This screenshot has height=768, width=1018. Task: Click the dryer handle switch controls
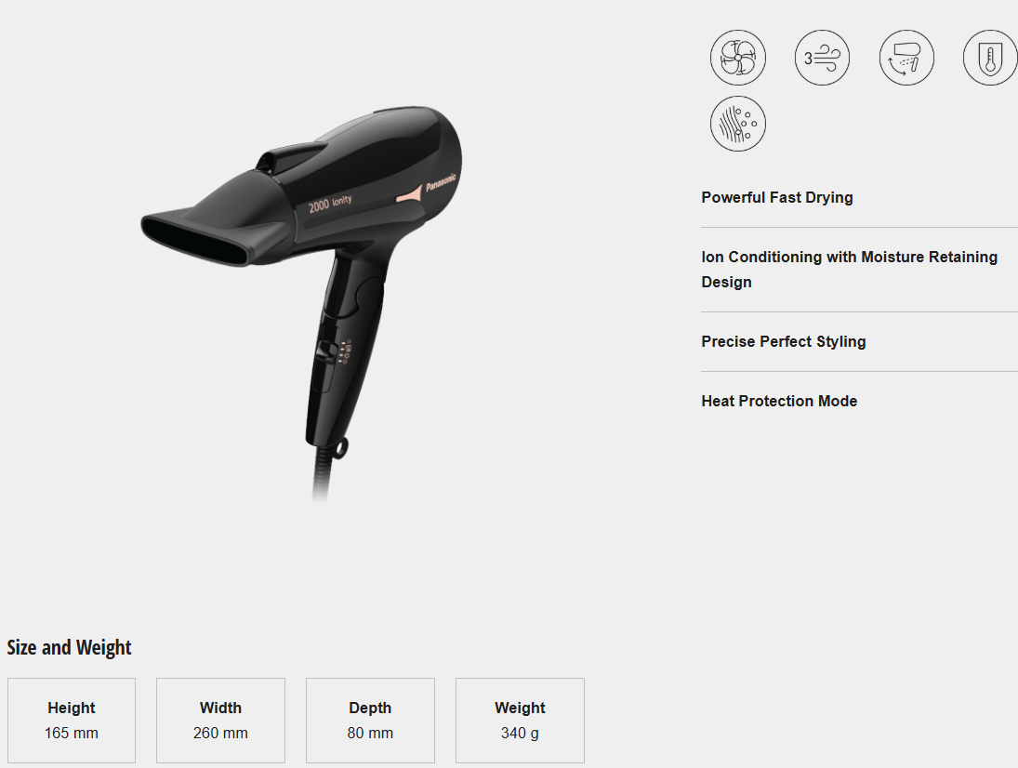click(x=333, y=354)
